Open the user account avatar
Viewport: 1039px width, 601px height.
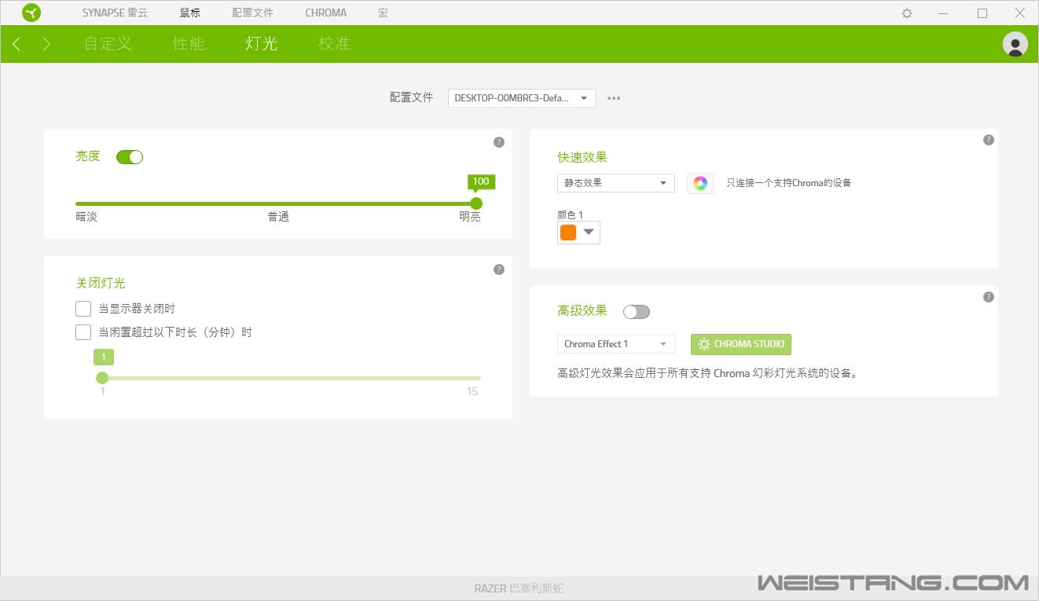click(x=1015, y=44)
